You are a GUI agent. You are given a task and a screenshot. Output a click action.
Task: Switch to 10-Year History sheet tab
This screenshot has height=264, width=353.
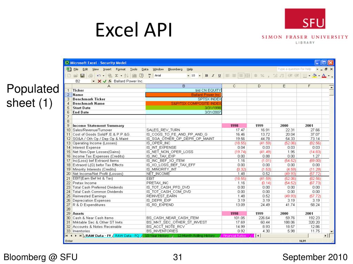pos(157,236)
